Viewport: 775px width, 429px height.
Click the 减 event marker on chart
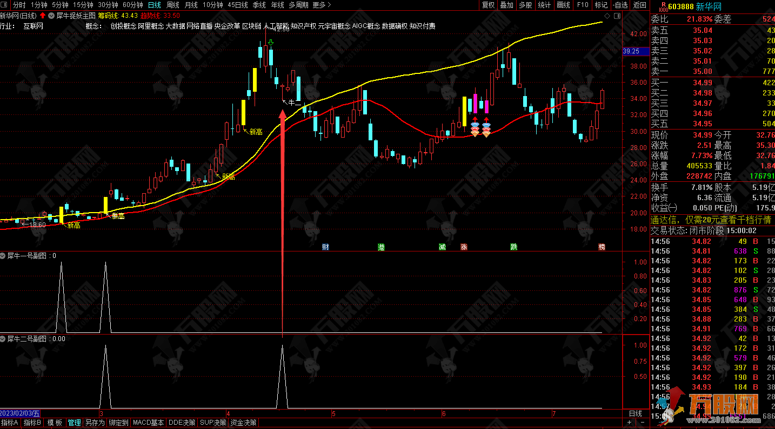click(442, 247)
